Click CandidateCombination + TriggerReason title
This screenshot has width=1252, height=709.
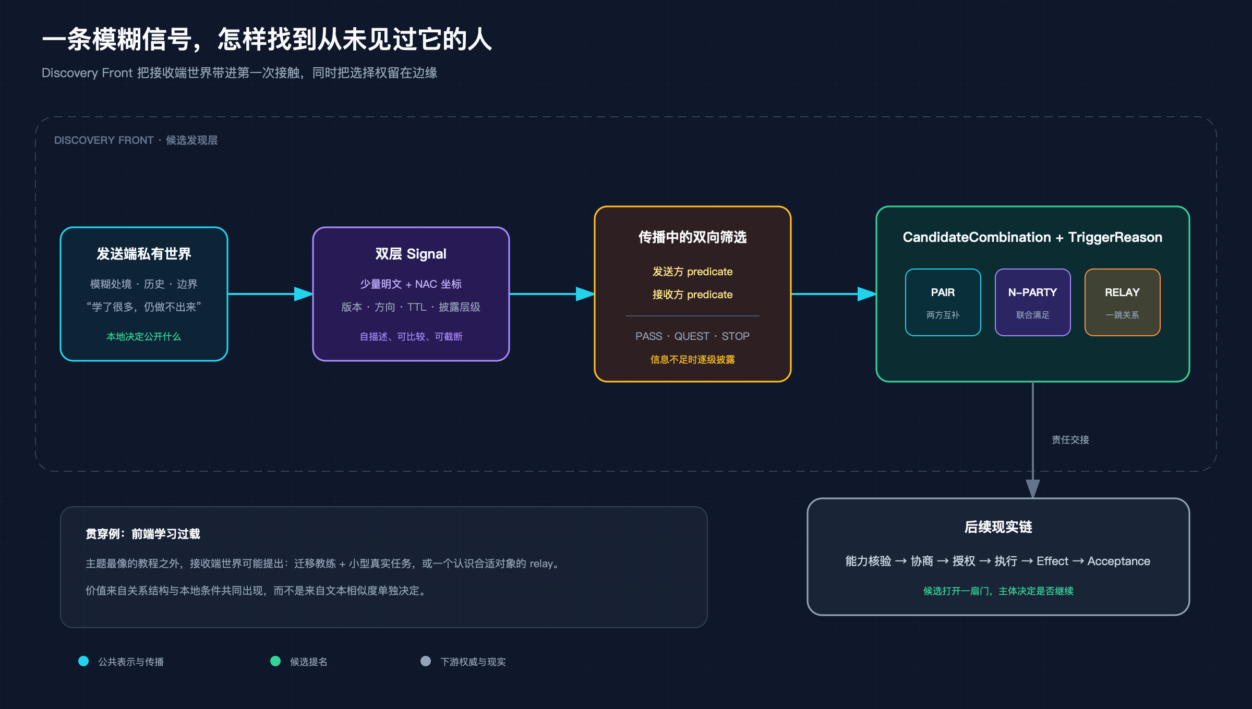1033,237
